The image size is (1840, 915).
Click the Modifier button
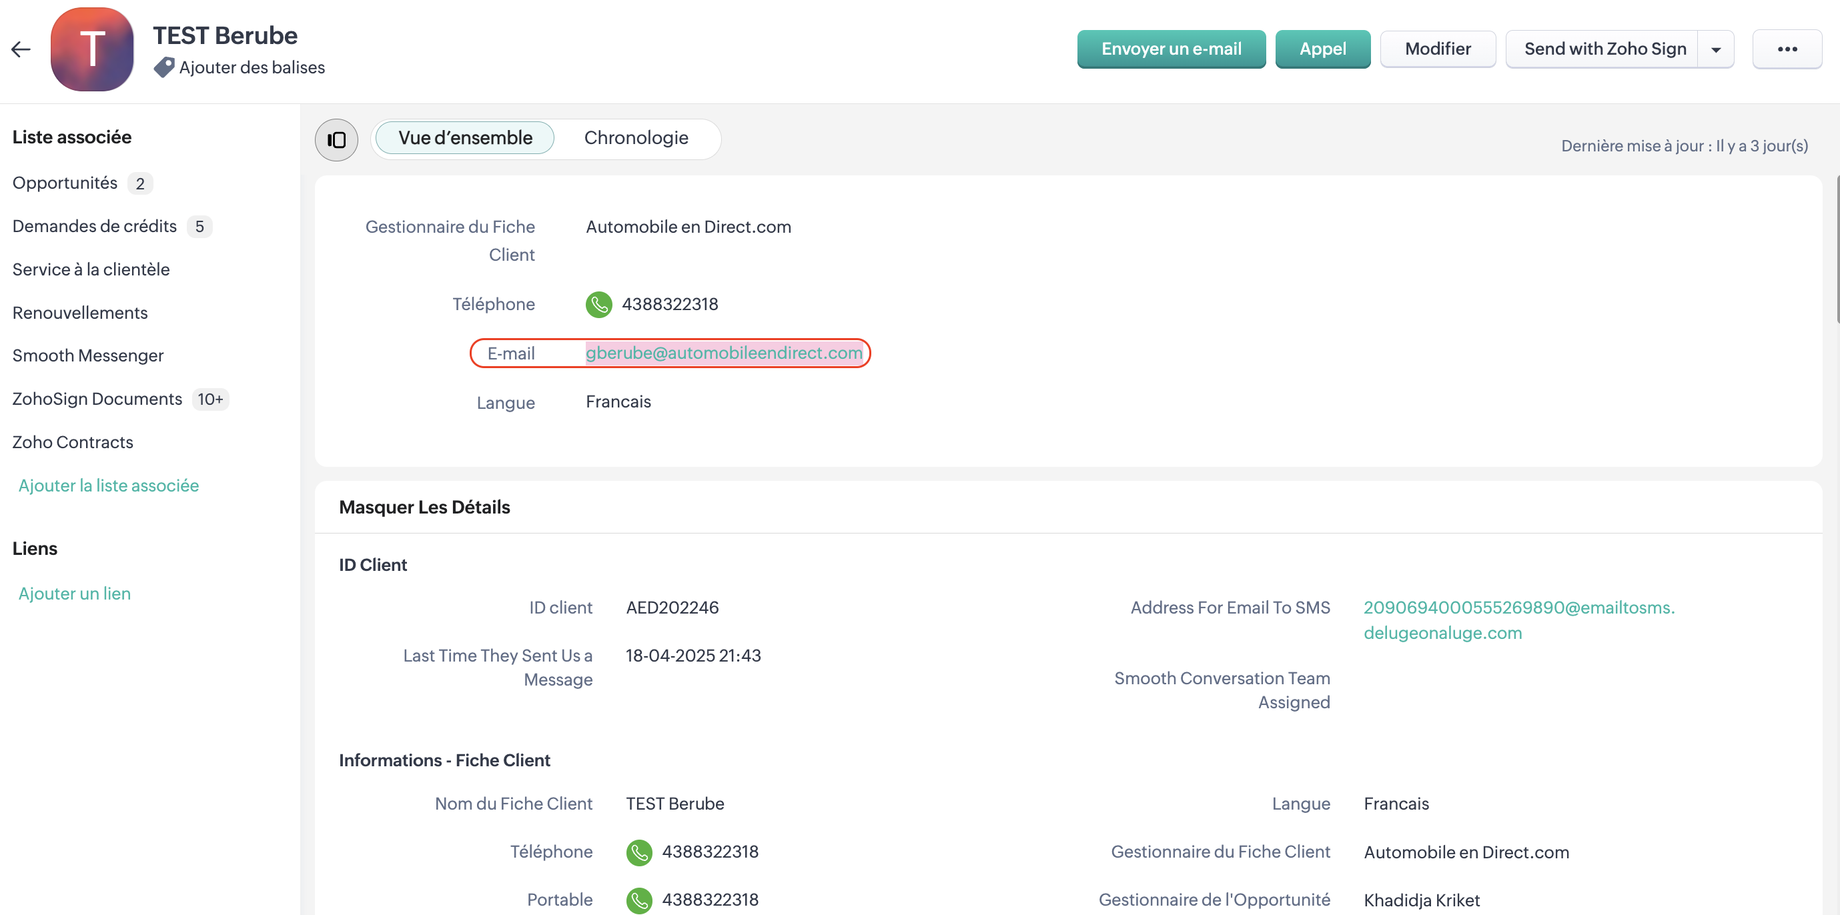click(x=1437, y=49)
